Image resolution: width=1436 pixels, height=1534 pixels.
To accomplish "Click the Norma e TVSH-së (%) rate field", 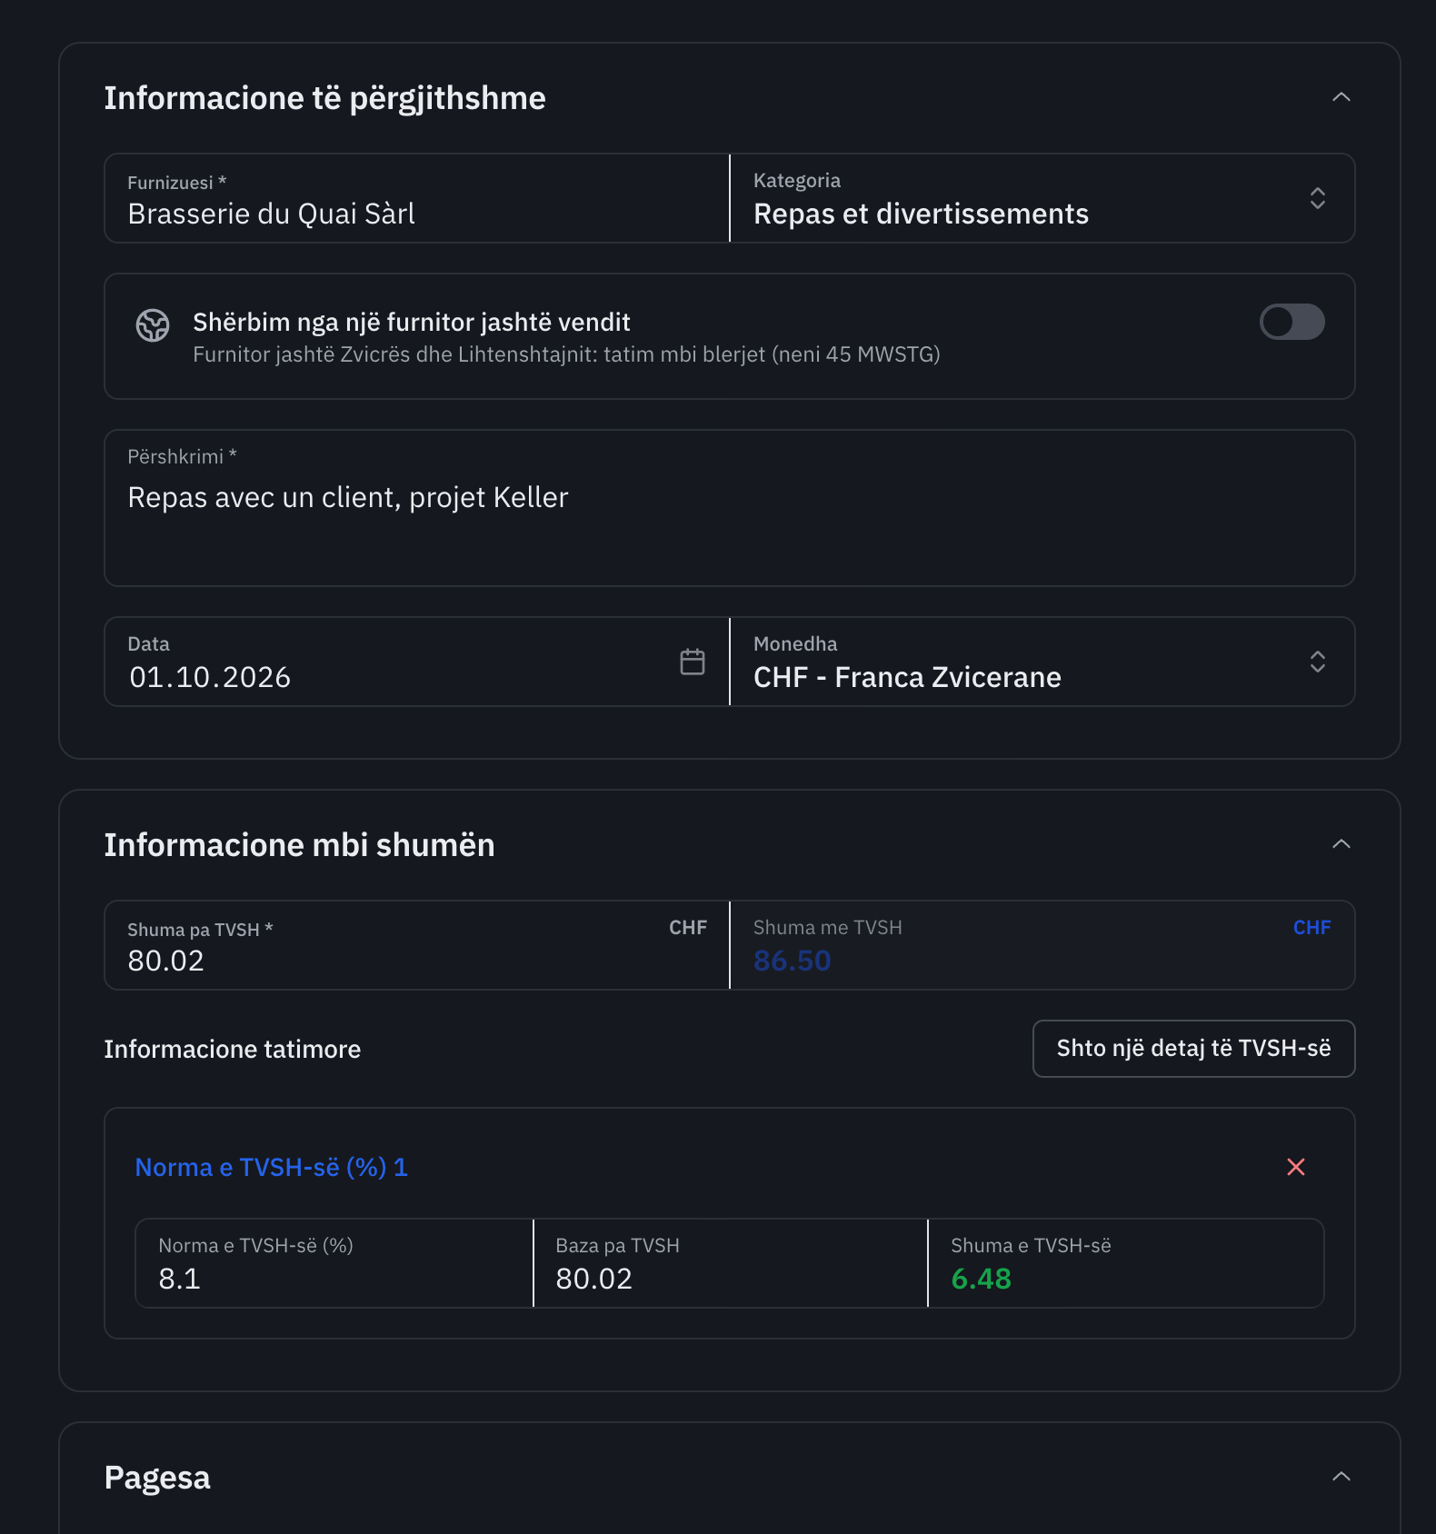I will [334, 1263].
